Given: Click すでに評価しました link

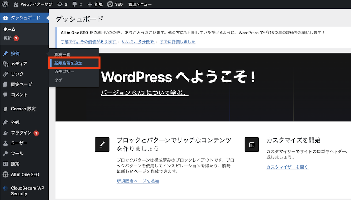Looking at the screenshot, I should (x=178, y=42).
